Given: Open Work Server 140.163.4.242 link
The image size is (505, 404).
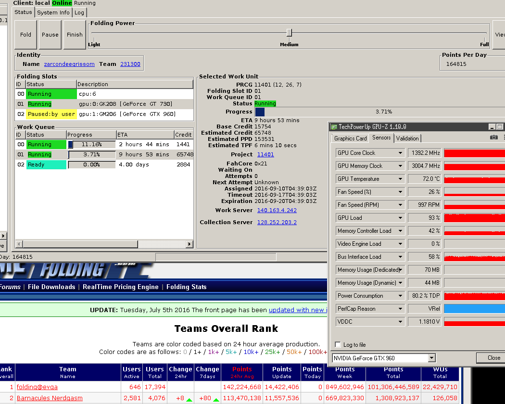Looking at the screenshot, I should tap(277, 210).
